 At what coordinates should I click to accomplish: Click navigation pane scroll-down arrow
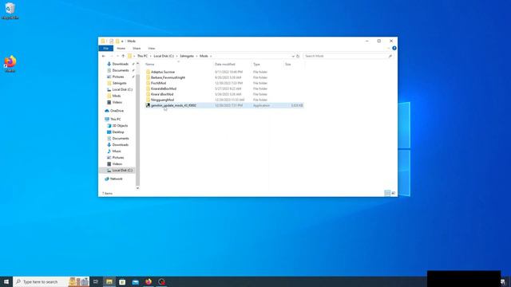click(x=137, y=188)
